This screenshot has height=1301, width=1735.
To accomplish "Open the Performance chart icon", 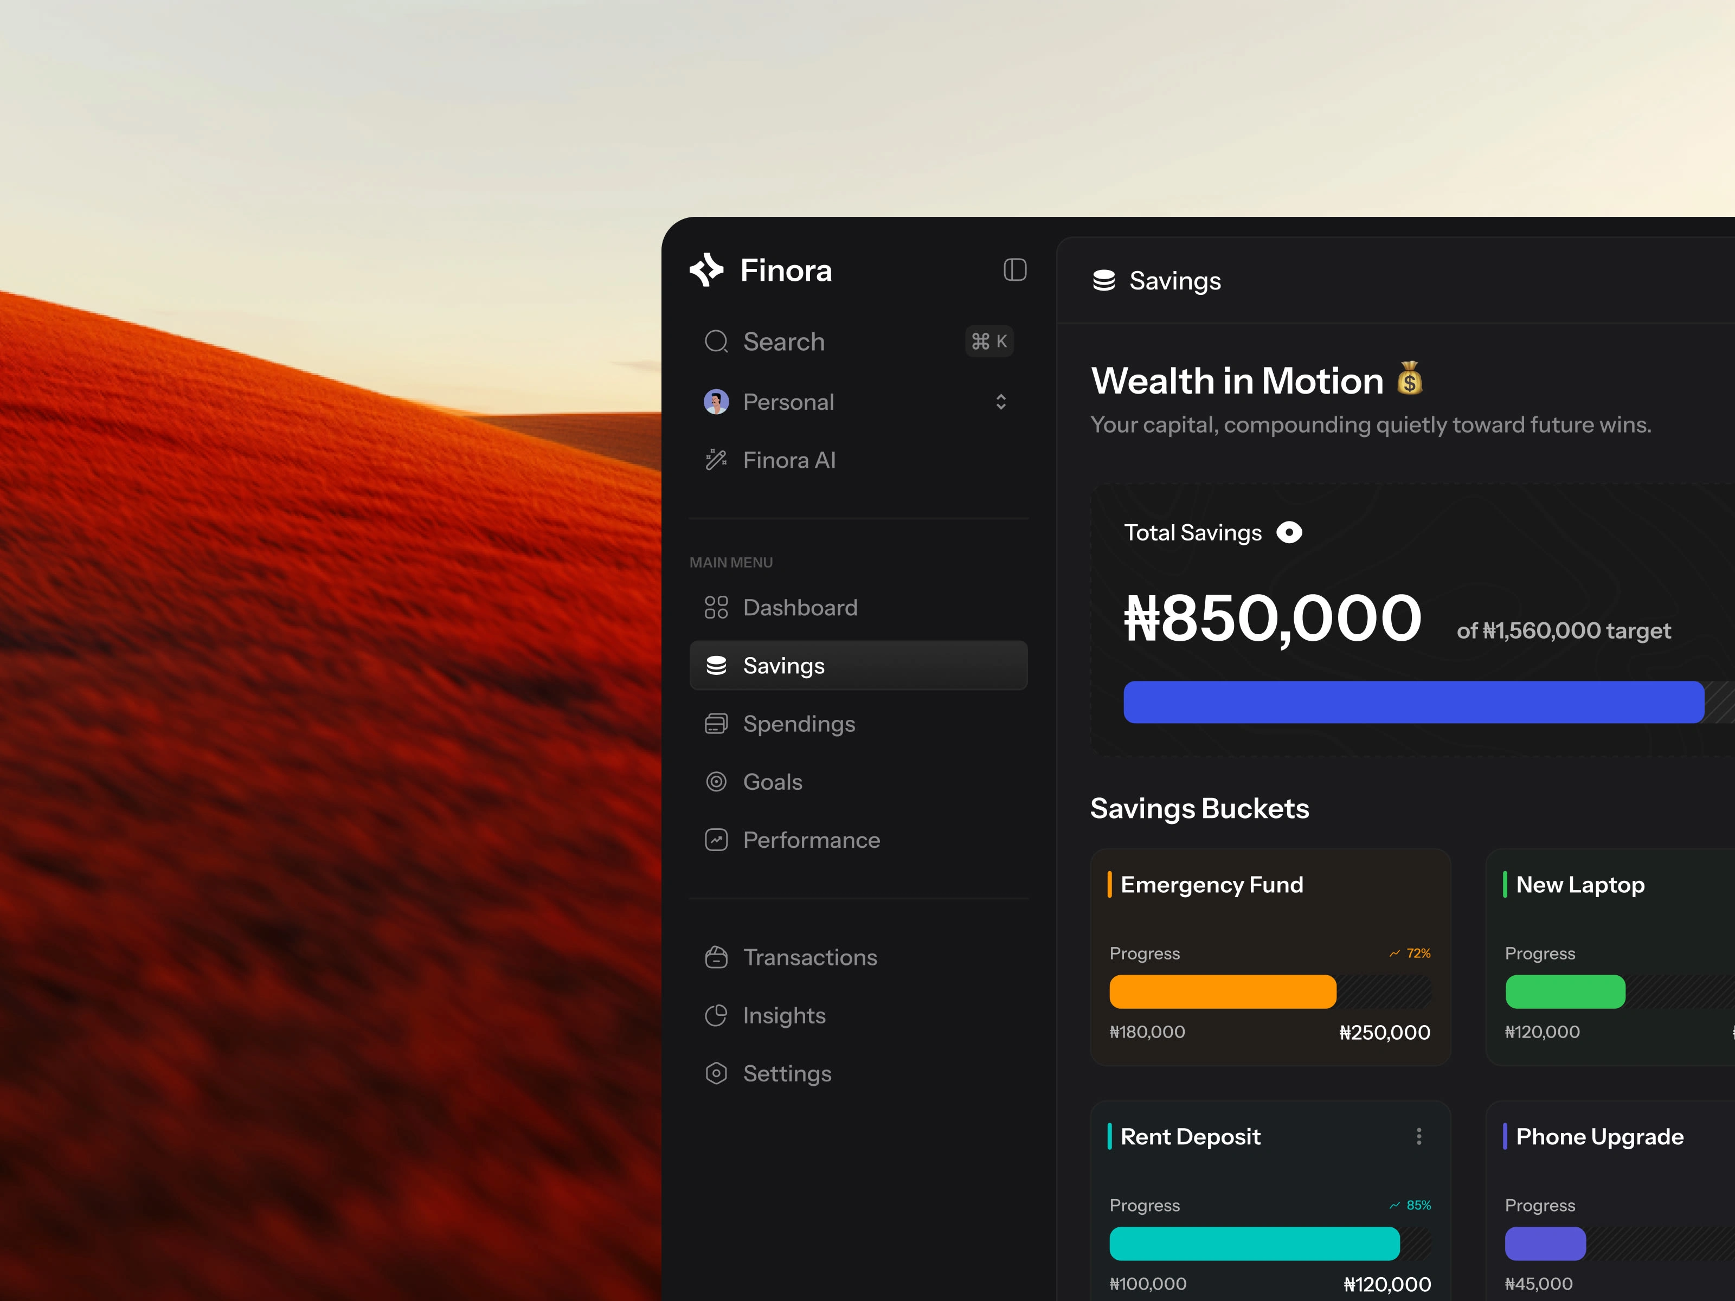I will point(716,840).
